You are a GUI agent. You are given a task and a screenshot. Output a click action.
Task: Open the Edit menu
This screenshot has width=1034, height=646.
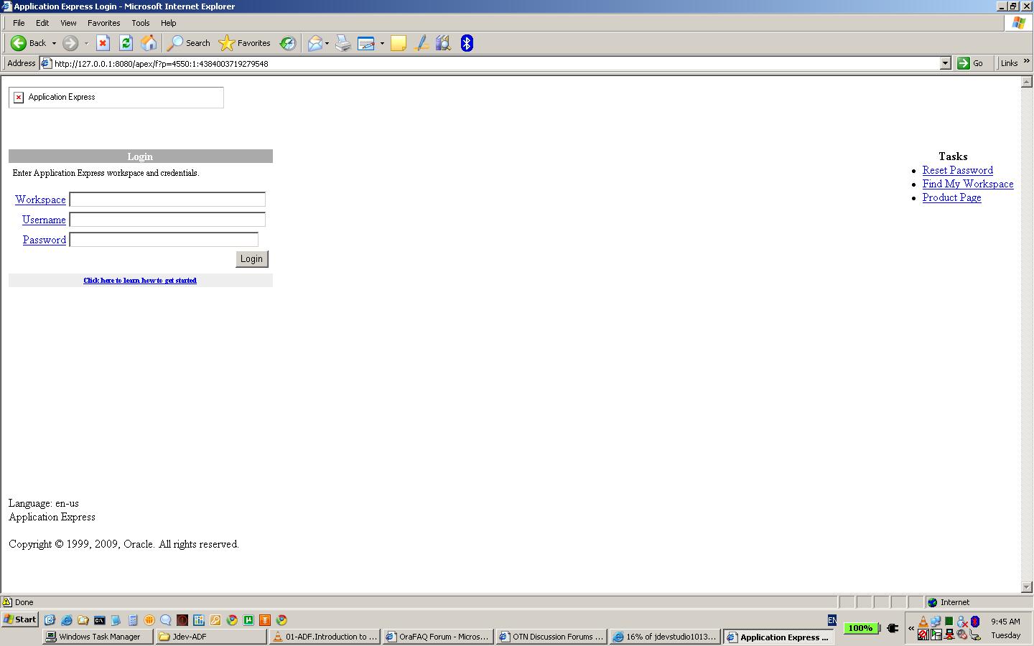point(42,23)
